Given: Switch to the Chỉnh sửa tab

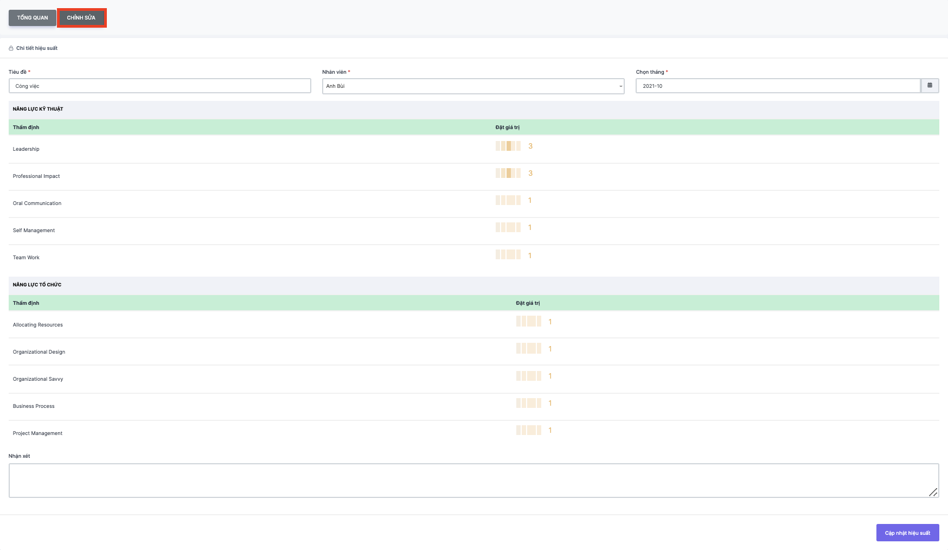Looking at the screenshot, I should (81, 18).
